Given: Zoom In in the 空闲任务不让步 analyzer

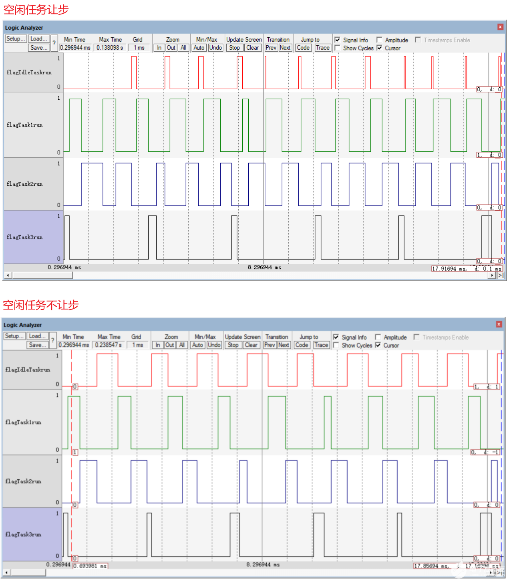Looking at the screenshot, I should pos(158,345).
